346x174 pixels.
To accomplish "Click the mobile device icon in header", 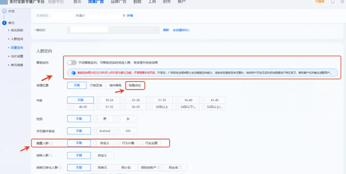I will (x=333, y=1).
